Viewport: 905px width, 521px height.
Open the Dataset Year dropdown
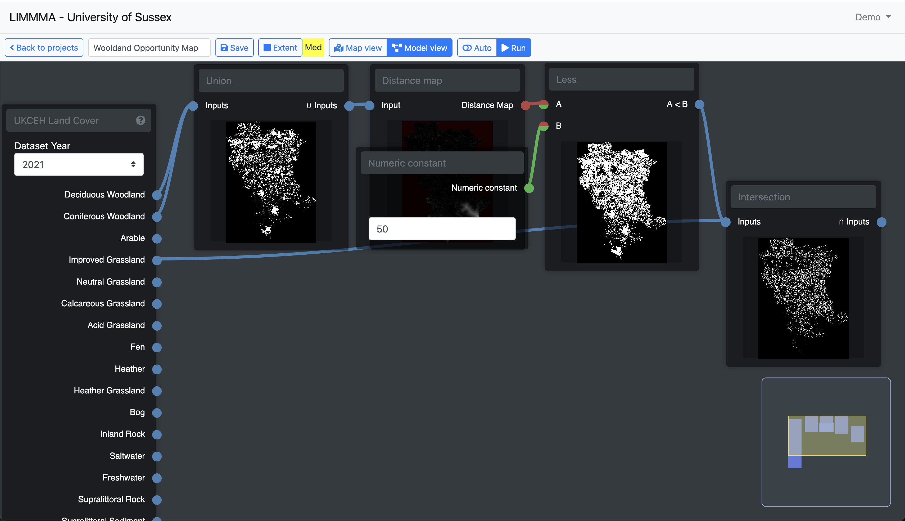pyautogui.click(x=79, y=165)
